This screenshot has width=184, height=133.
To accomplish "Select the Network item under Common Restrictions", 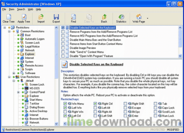I will [x=30, y=50].
